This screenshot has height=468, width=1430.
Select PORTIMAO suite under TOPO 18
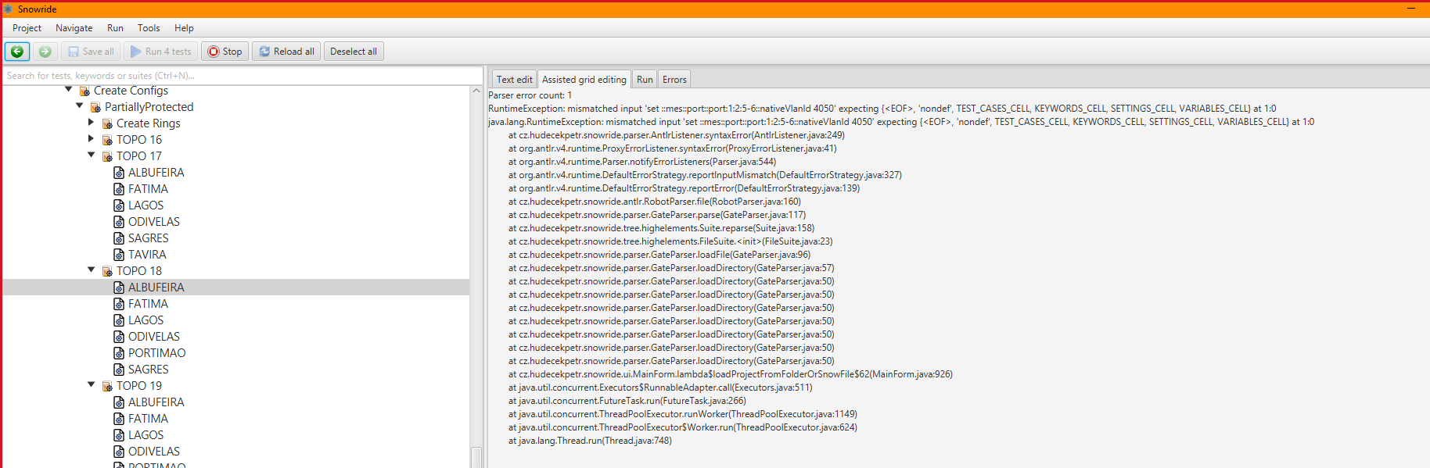(157, 353)
